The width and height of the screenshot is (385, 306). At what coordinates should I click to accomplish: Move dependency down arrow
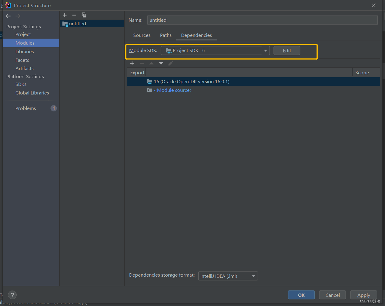[x=161, y=63]
